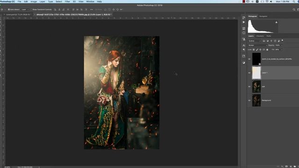Open the Filter menu
299x168 pixels.
[67, 1]
